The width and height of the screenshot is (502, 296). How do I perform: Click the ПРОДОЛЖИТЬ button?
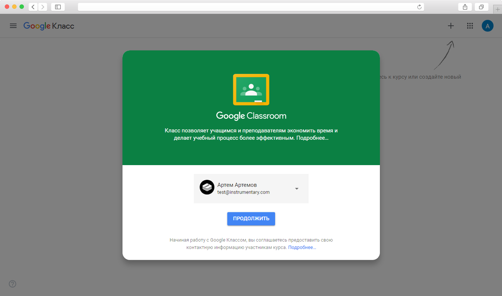[251, 219]
